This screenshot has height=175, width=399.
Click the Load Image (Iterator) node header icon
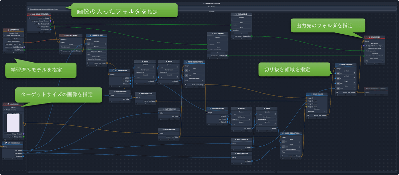tap(30, 14)
